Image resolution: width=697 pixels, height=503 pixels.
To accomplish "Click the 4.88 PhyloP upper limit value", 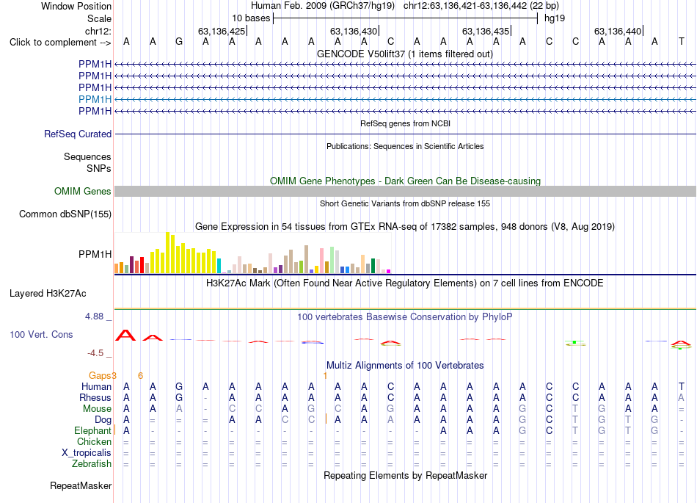I will 94,316.
